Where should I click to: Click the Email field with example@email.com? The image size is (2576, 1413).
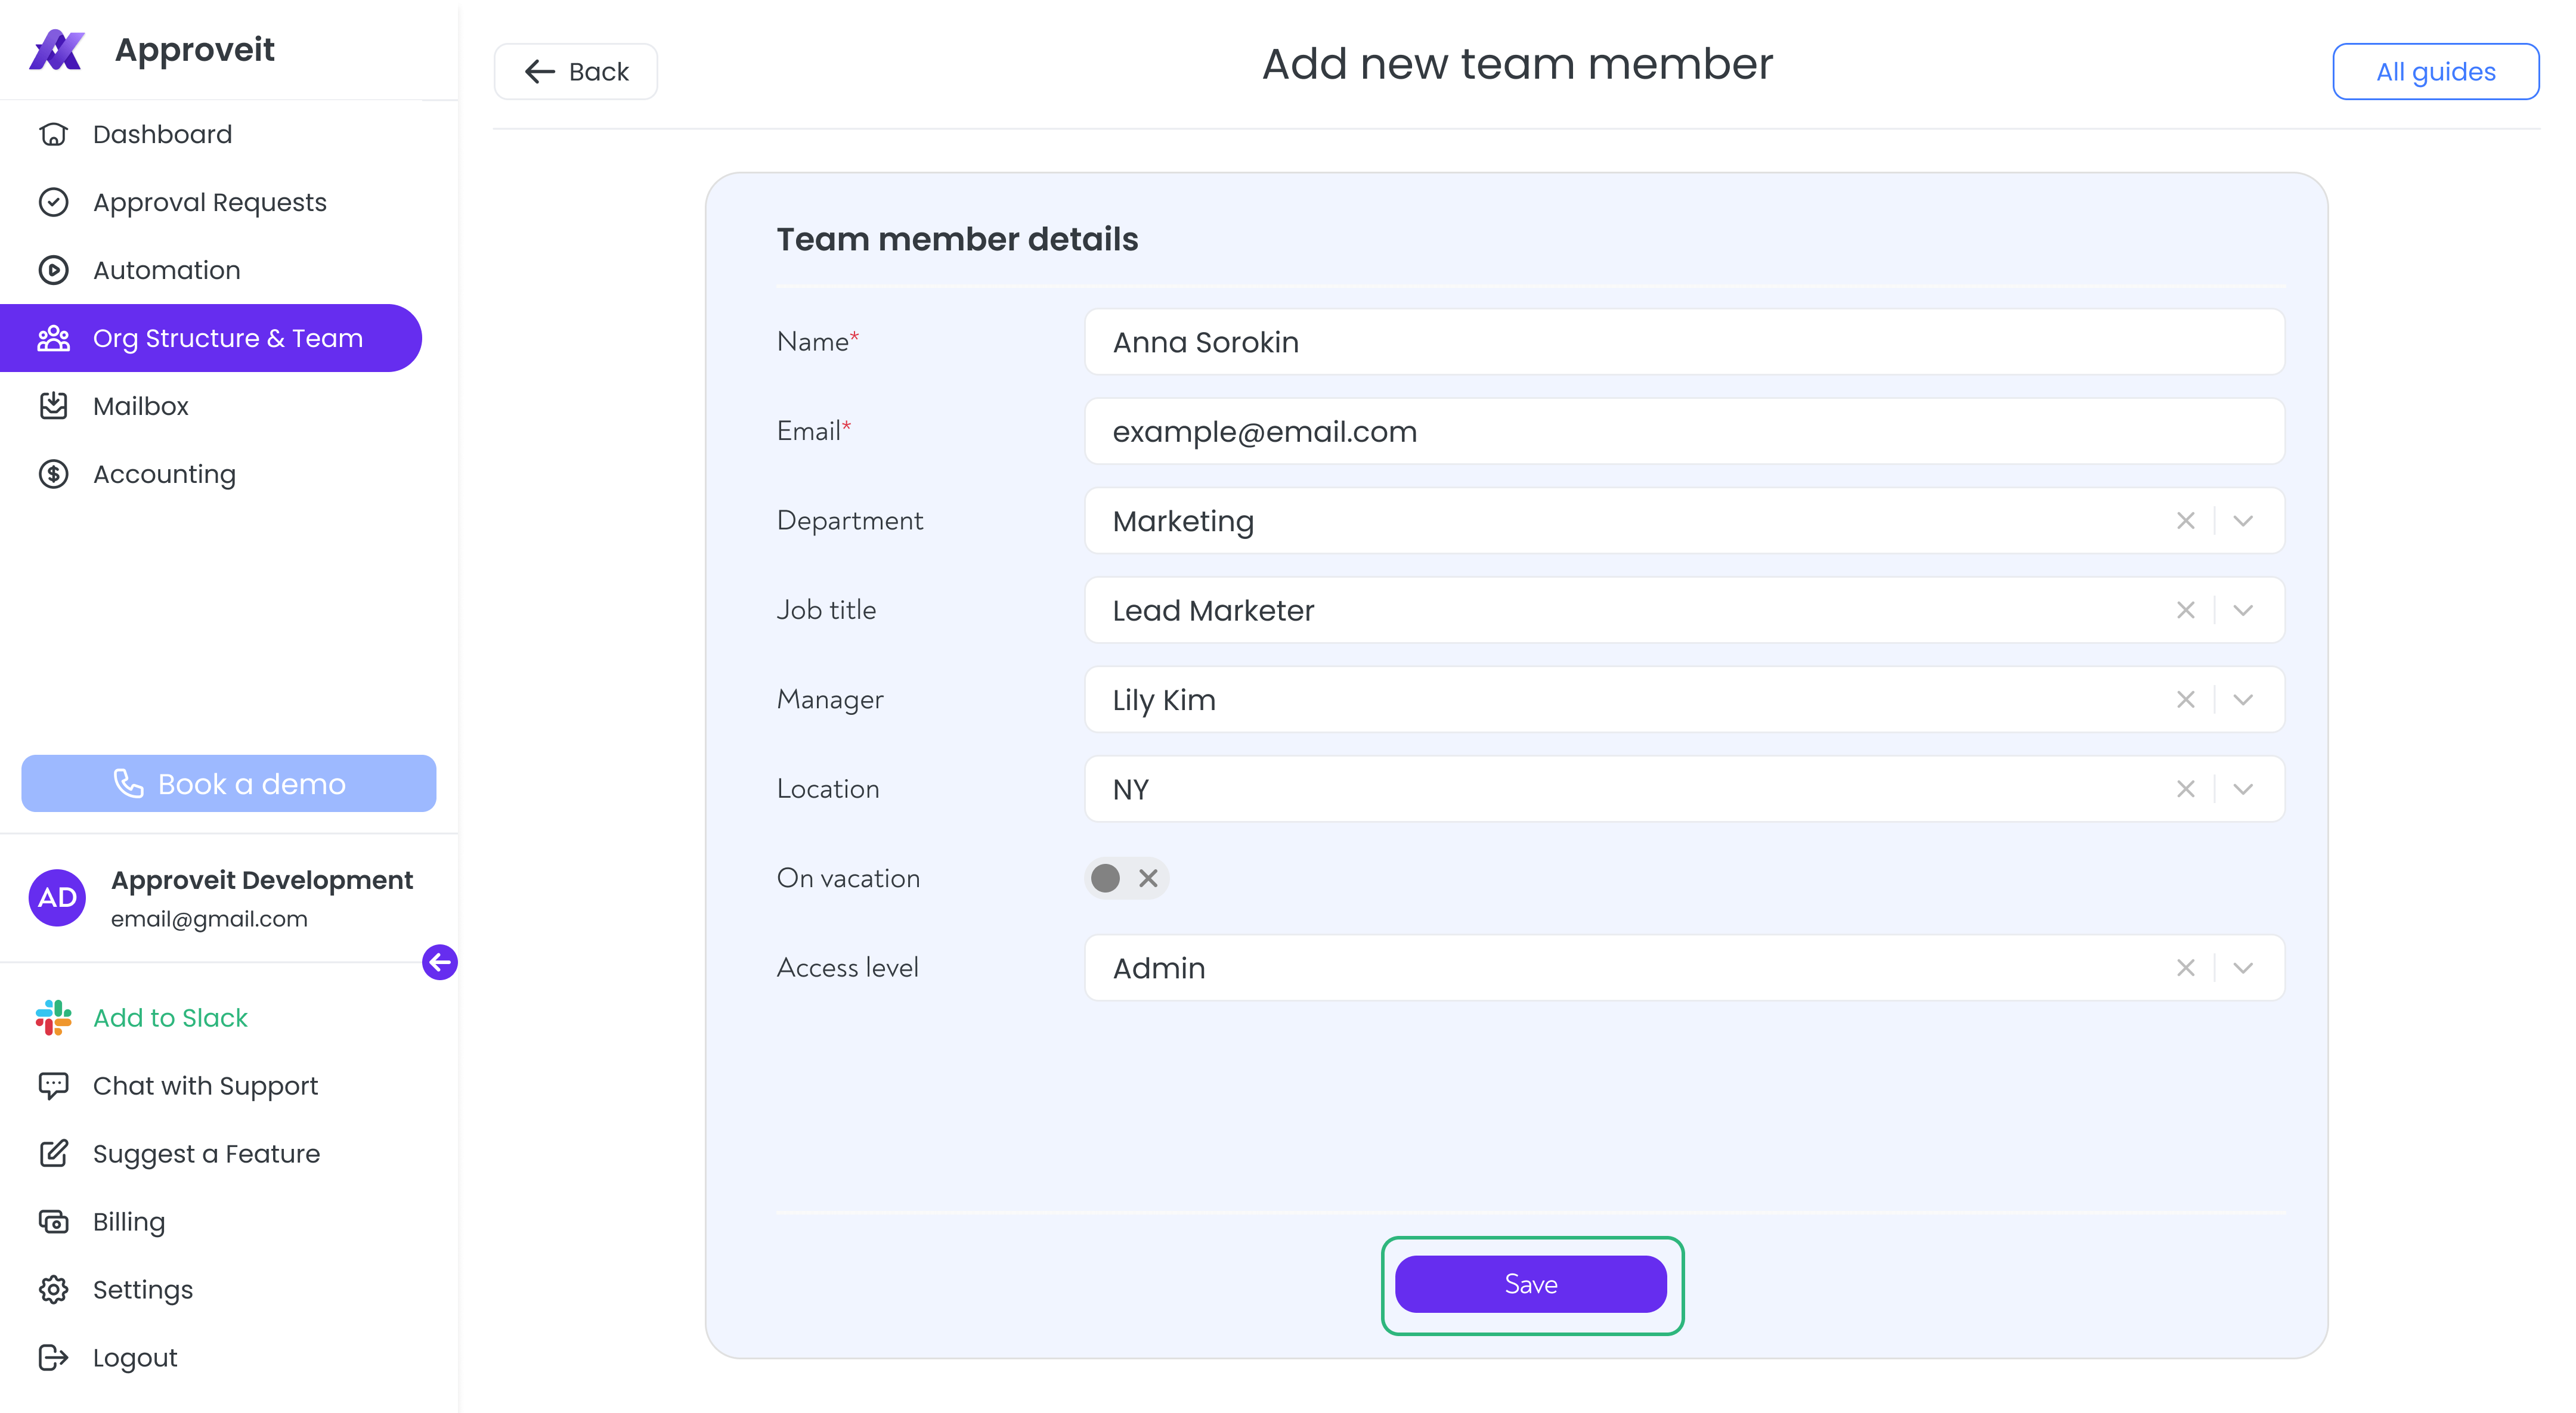[1685, 431]
